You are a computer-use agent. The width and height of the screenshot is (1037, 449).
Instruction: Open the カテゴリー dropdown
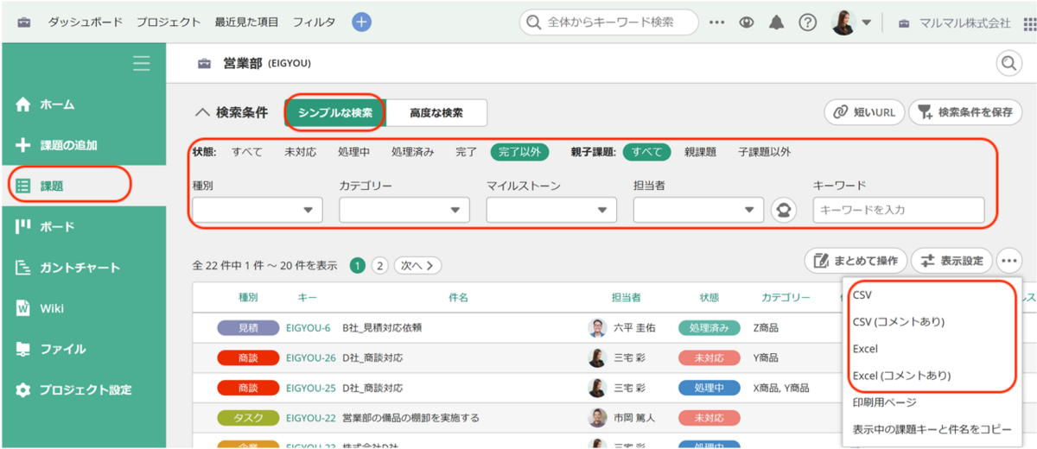[x=404, y=210]
